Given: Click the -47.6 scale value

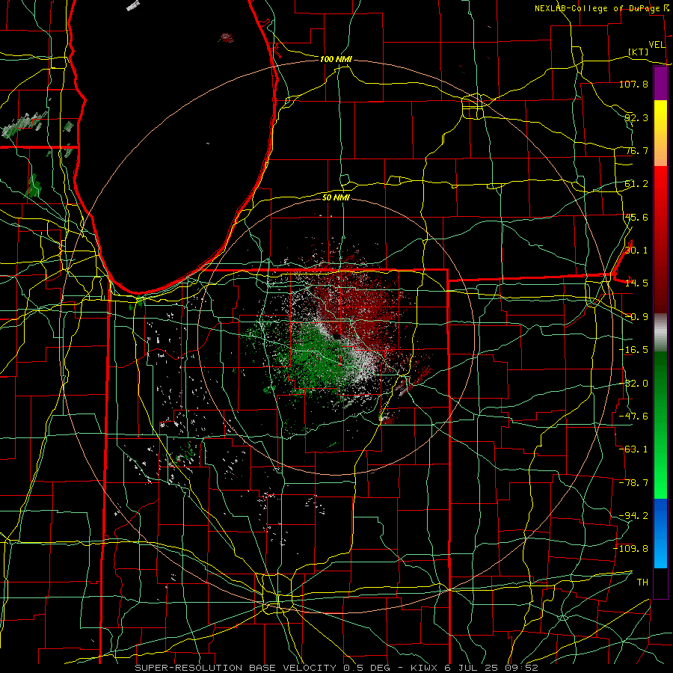Looking at the screenshot, I should tap(633, 417).
